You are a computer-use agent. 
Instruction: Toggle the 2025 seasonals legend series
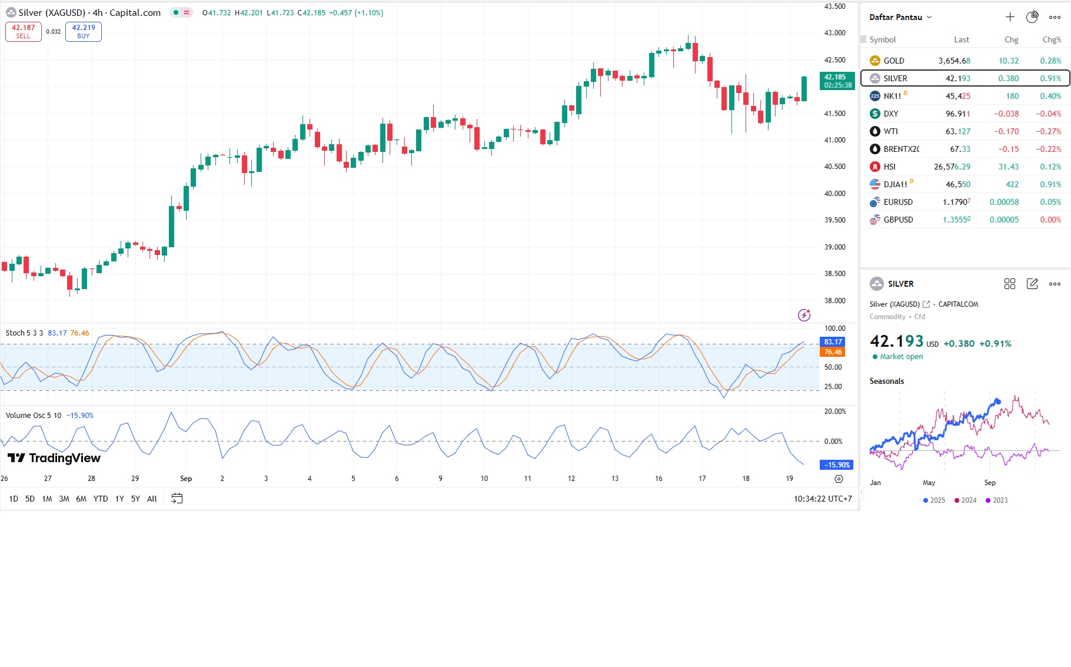934,500
